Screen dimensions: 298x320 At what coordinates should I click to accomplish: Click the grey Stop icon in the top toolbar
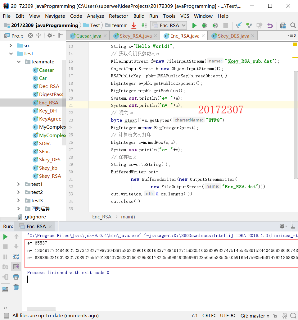pos(226,25)
